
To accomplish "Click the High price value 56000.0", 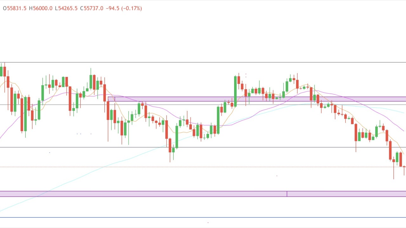I will (x=43, y=9).
